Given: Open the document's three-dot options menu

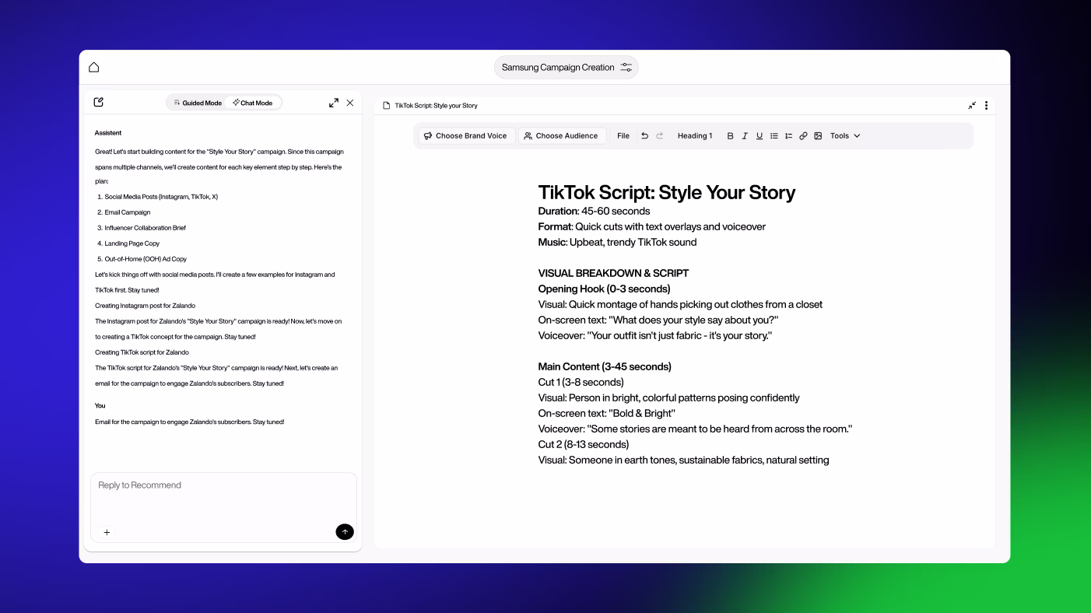Looking at the screenshot, I should coord(986,105).
